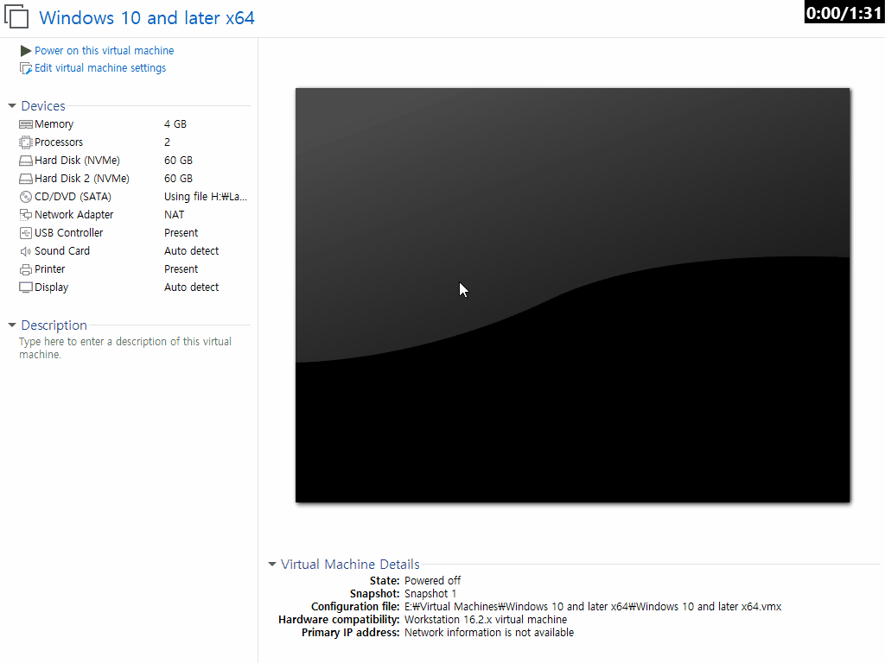Select the Hard Disk 2 (NVMe) label
Screen dimensions: 885x663
click(x=82, y=179)
